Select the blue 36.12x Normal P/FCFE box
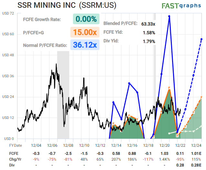 (85, 45)
